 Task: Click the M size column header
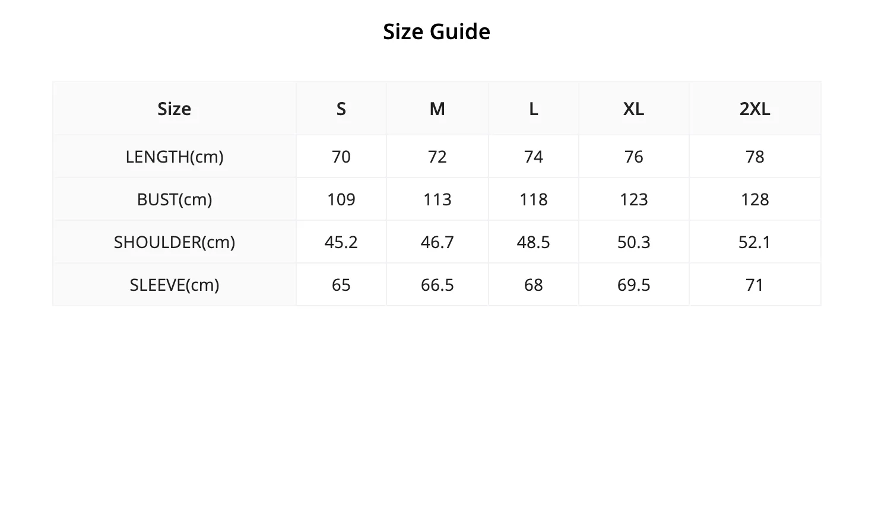click(437, 109)
